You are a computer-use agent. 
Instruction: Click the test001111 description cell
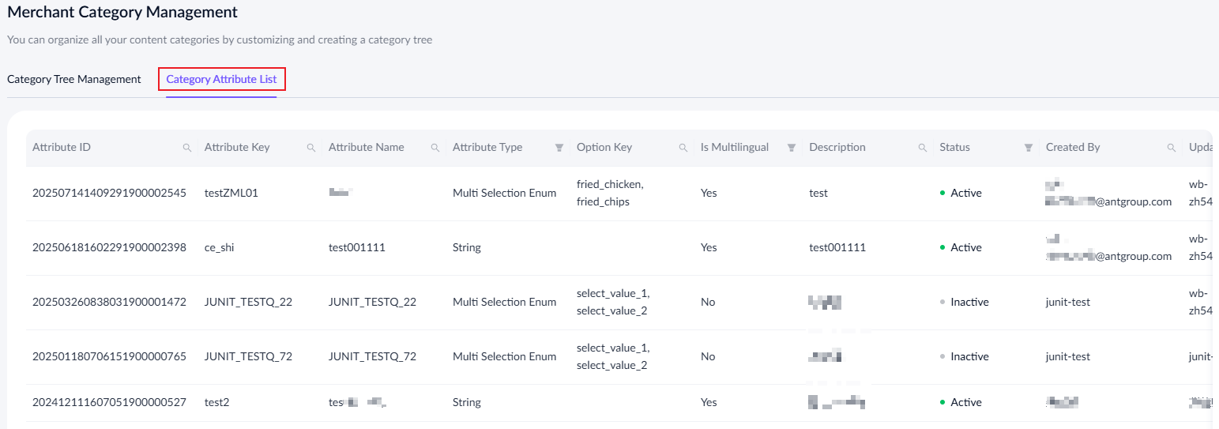point(837,247)
